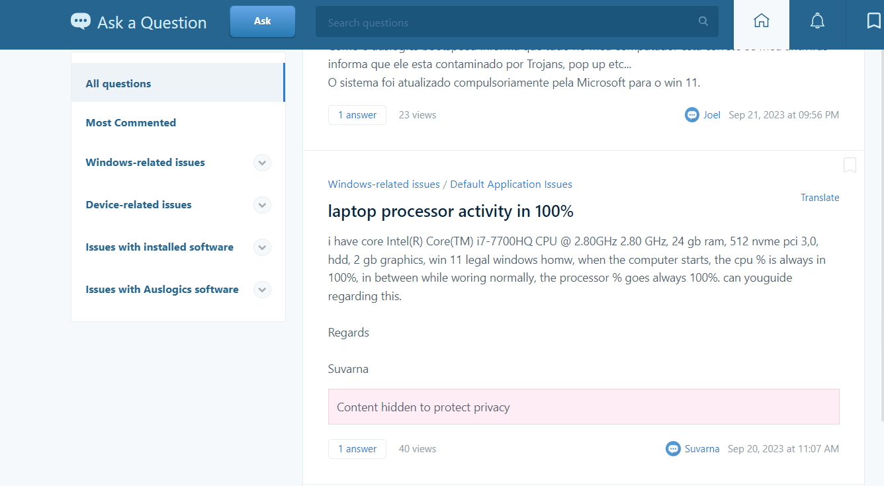Click Suvarna's avatar icon
The width and height of the screenshot is (884, 486).
click(x=673, y=449)
